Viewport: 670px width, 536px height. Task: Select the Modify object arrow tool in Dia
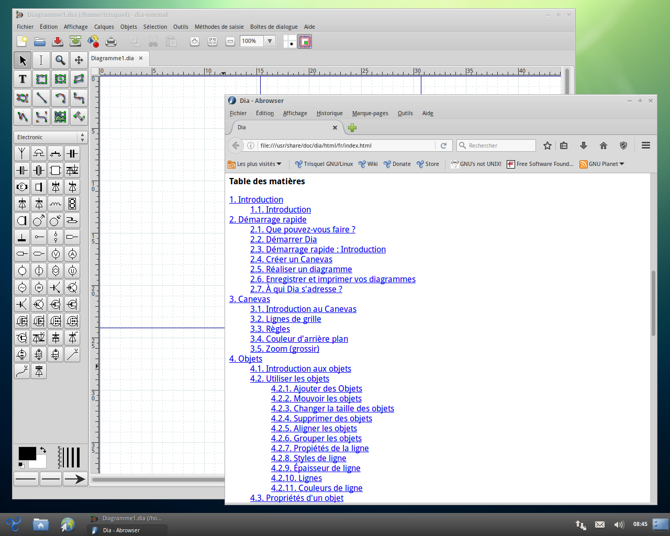coord(23,60)
